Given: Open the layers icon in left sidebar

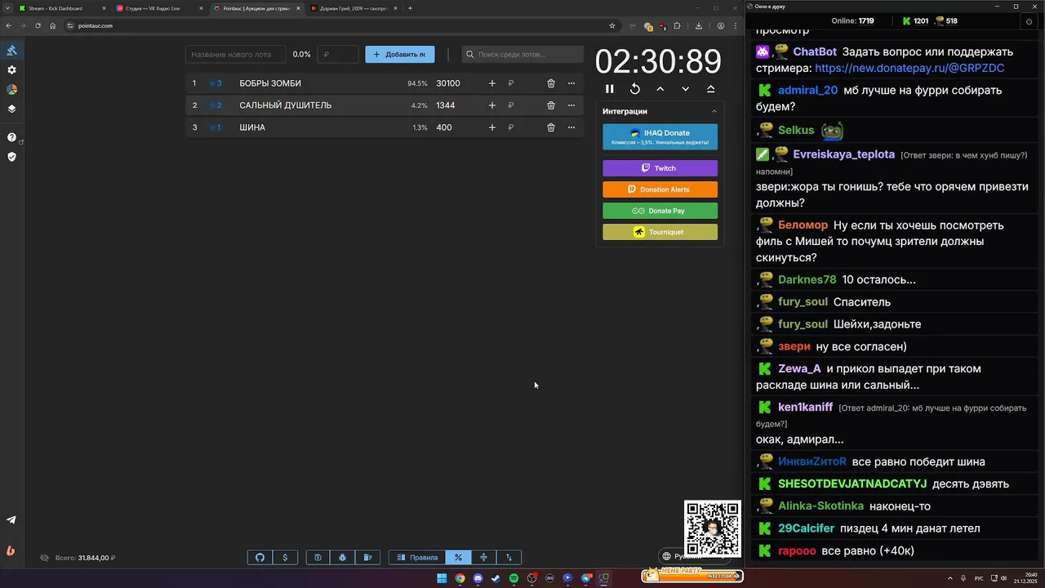Looking at the screenshot, I should click(x=11, y=109).
